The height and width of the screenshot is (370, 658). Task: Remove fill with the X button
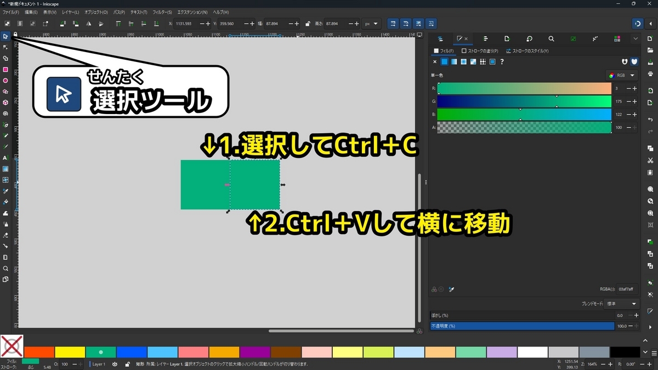[435, 62]
